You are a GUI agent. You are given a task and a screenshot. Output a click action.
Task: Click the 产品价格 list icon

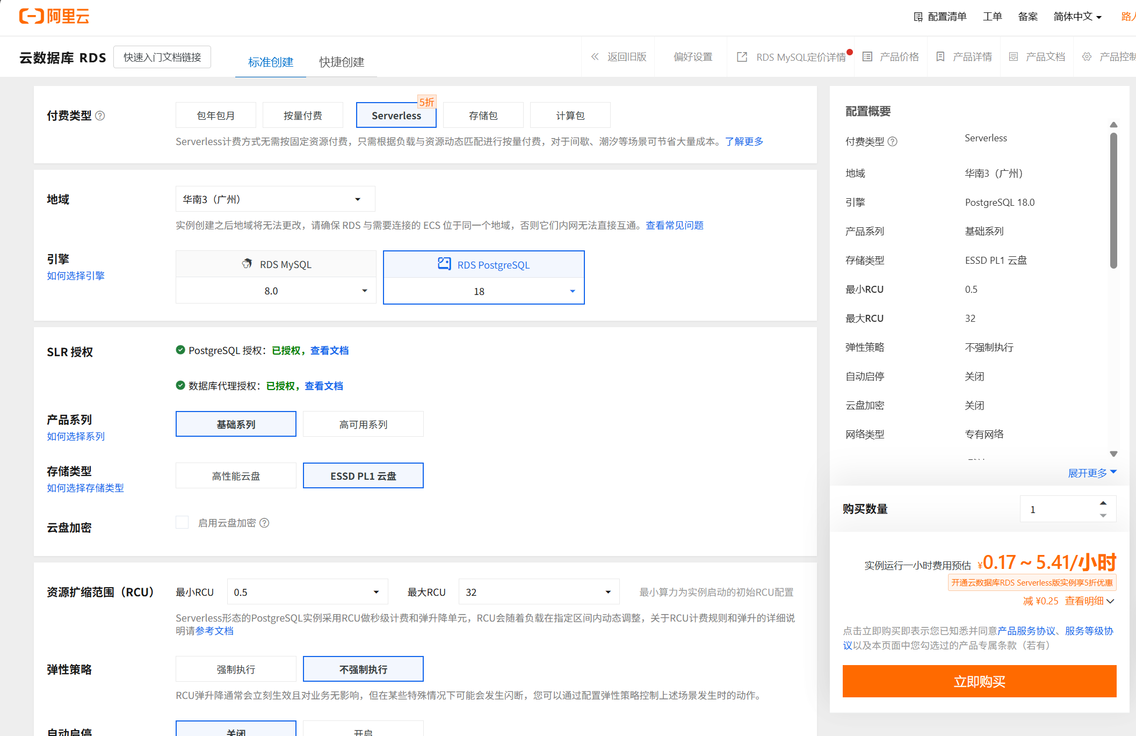(867, 56)
